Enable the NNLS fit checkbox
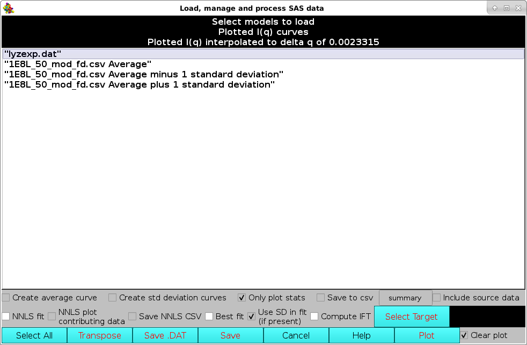The image size is (527, 345). (6, 317)
